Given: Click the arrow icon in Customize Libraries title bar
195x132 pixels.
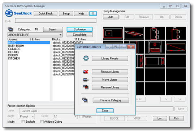Looking at the screenshot, I should coord(123,47).
